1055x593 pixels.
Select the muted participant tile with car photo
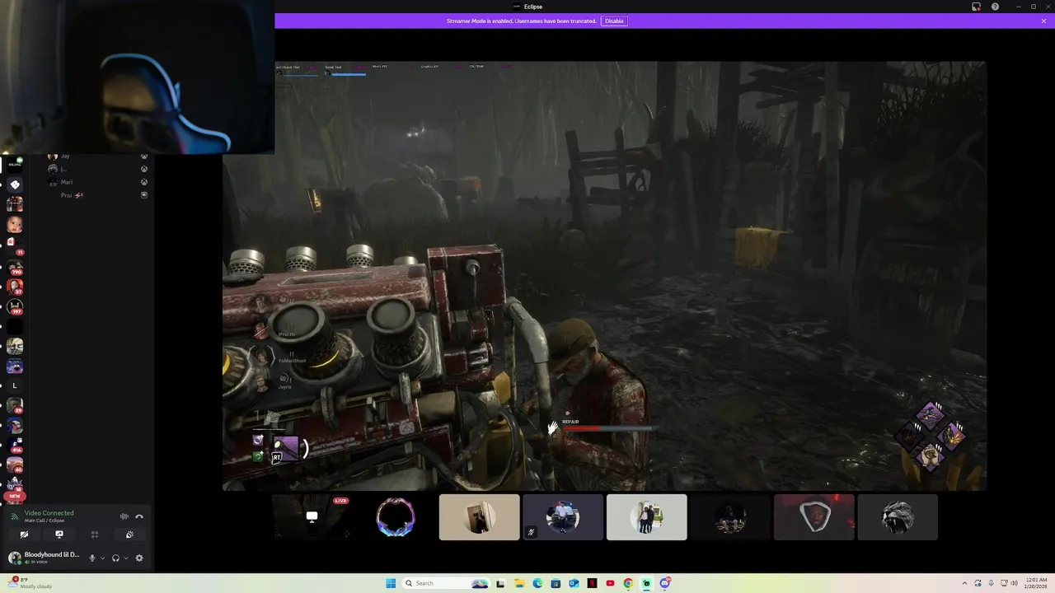(563, 517)
